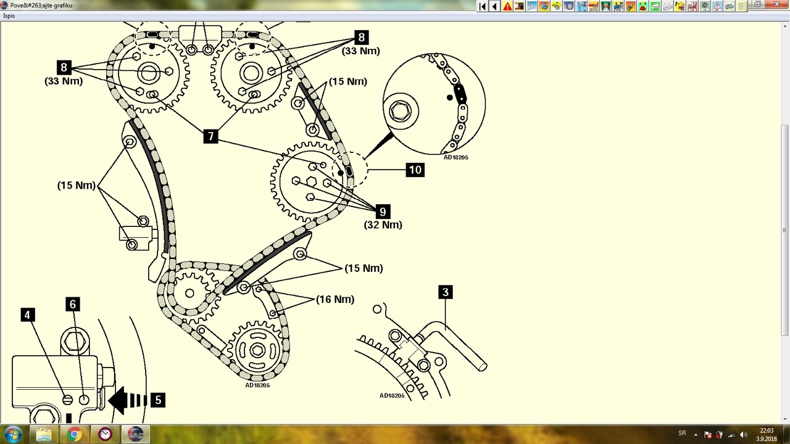This screenshot has width=790, height=444.
Task: Go back with the left arrow button
Action: 495,6
